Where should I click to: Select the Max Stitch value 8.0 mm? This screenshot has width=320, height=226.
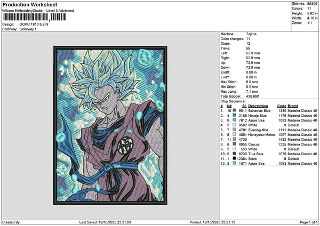[x=252, y=82]
